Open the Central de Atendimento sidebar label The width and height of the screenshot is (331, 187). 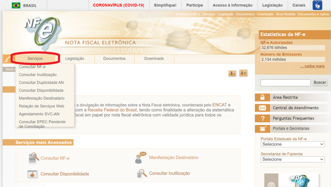coord(295,108)
